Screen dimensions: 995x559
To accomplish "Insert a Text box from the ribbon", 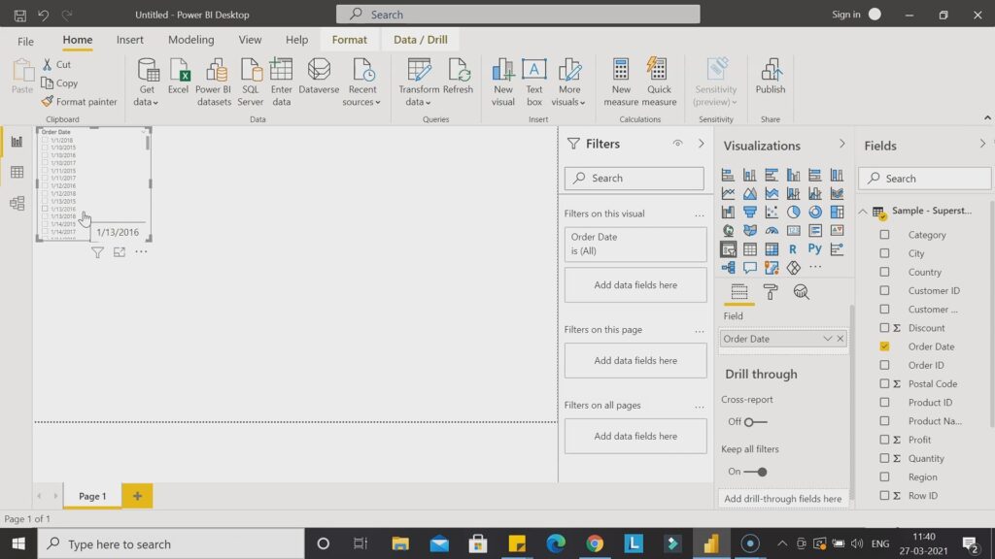I will coord(534,82).
